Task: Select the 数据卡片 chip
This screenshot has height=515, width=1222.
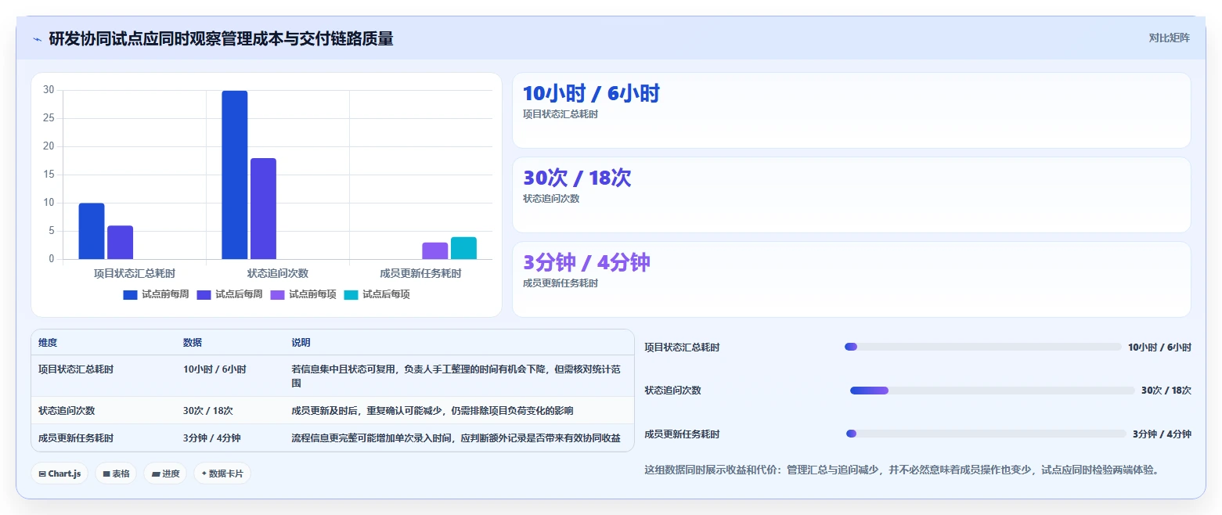Action: 222,474
